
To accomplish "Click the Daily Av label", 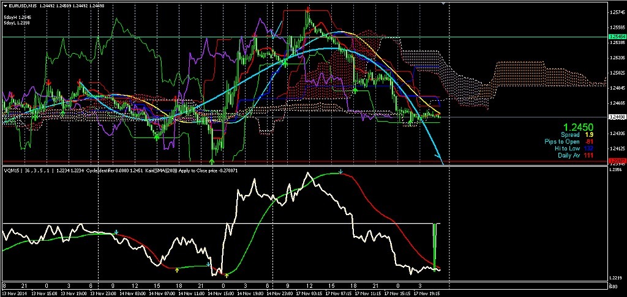I will (569, 155).
